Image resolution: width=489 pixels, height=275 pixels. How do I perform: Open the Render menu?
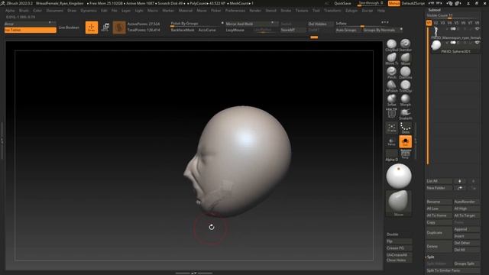pyautogui.click(x=255, y=10)
